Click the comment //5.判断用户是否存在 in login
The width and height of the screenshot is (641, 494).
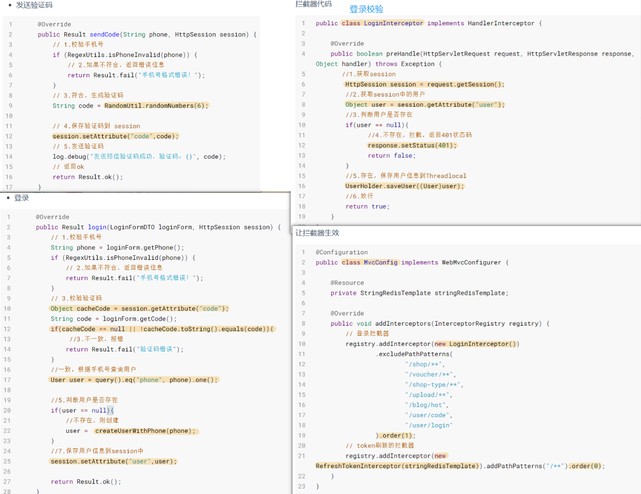84,400
